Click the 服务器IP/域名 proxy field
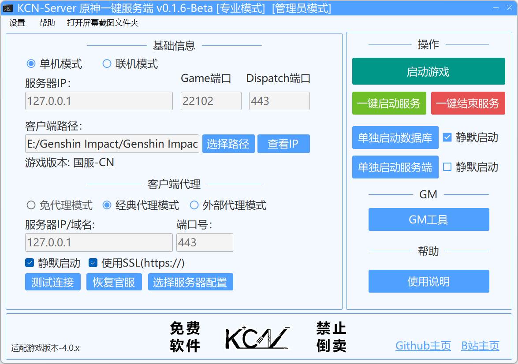The width and height of the screenshot is (518, 364). pyautogui.click(x=99, y=242)
